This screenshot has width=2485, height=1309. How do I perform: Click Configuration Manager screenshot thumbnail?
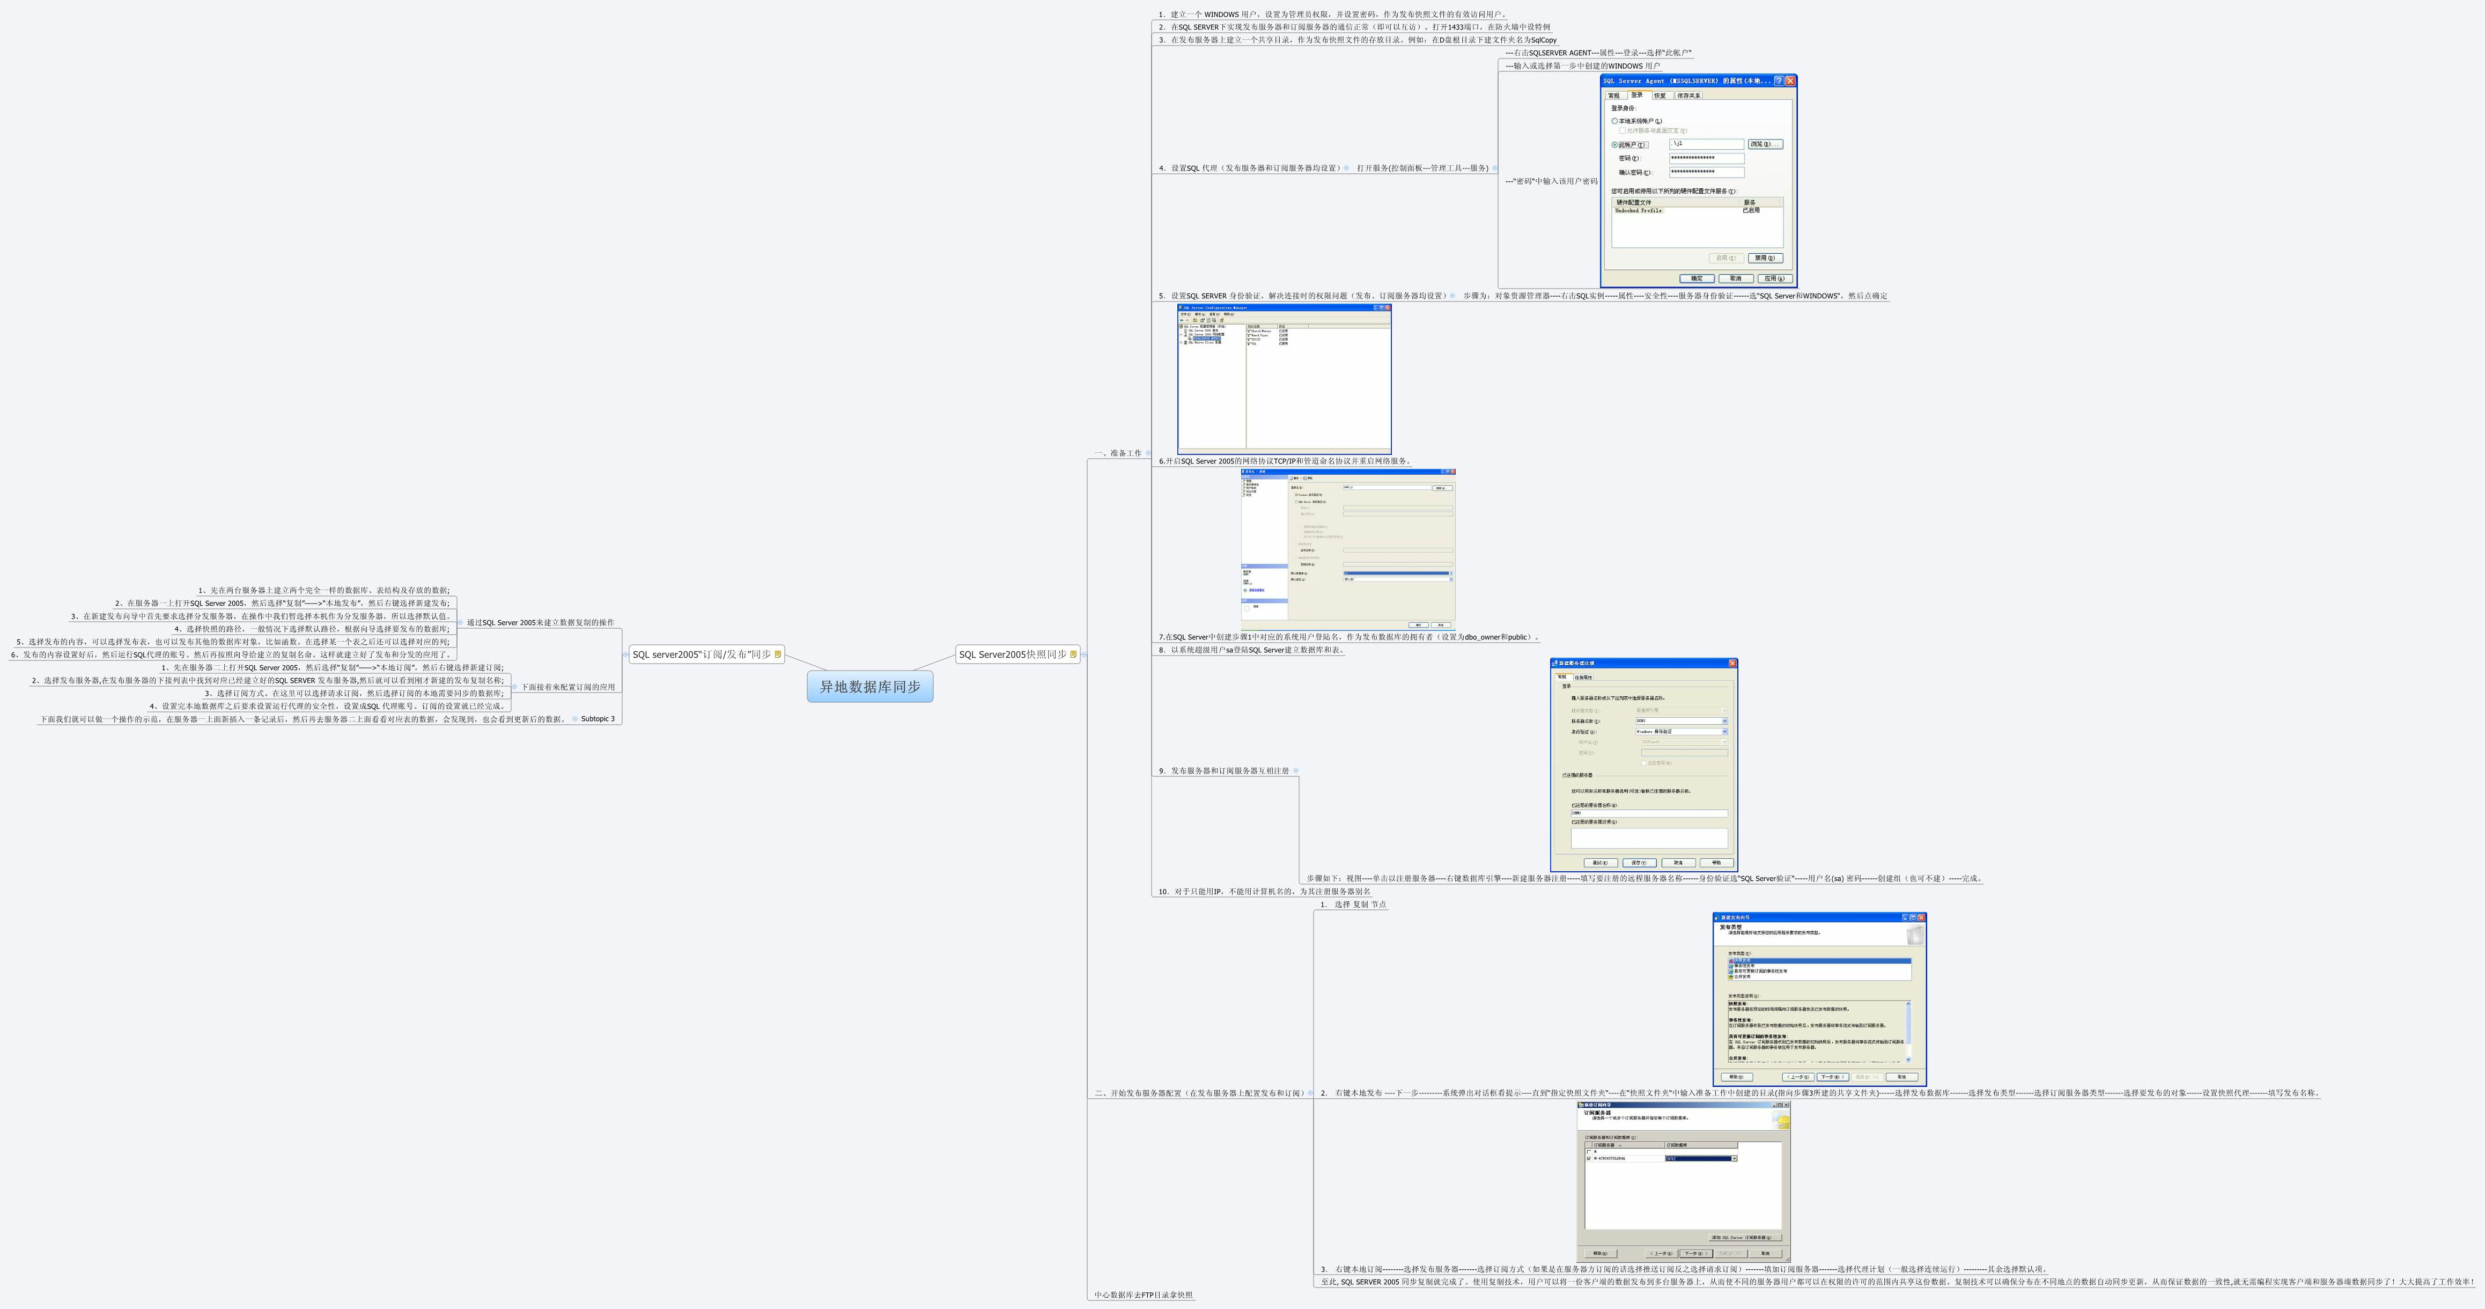point(1284,379)
